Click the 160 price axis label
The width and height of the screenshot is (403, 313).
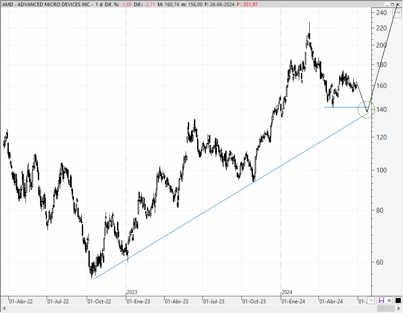pos(381,86)
